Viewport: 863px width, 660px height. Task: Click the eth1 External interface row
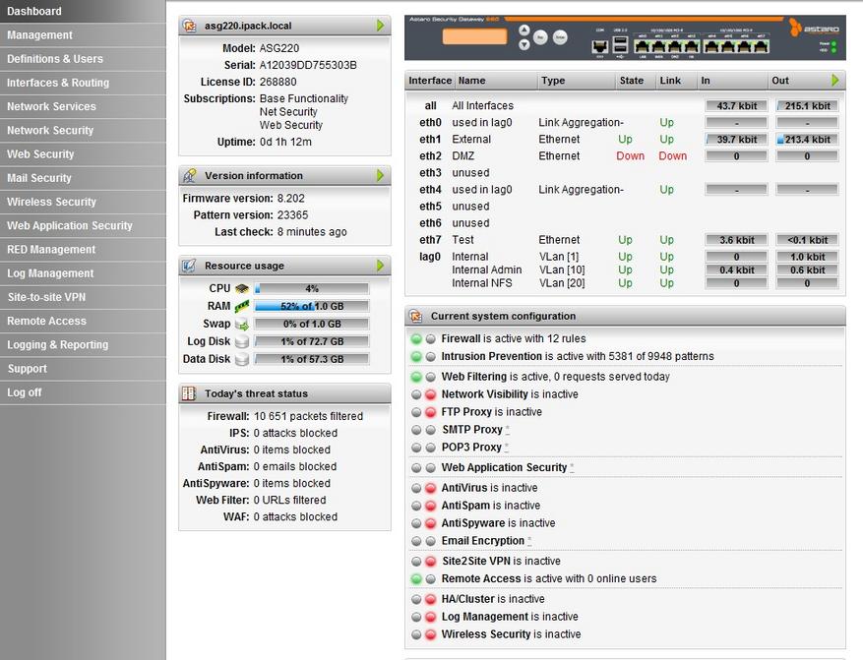coord(628,140)
